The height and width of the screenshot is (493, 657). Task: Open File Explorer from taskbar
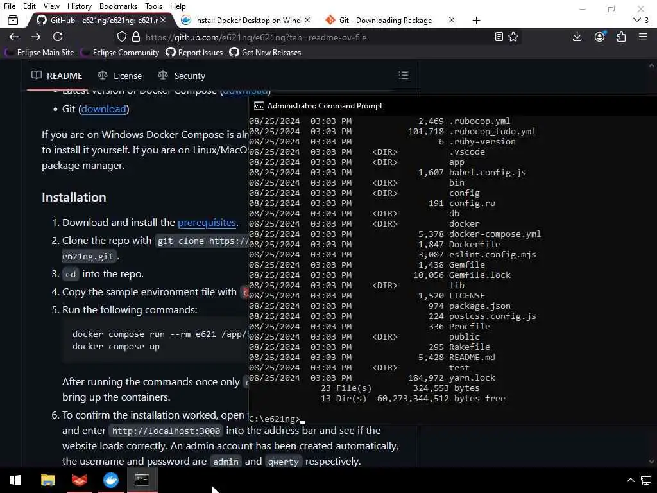tap(47, 480)
